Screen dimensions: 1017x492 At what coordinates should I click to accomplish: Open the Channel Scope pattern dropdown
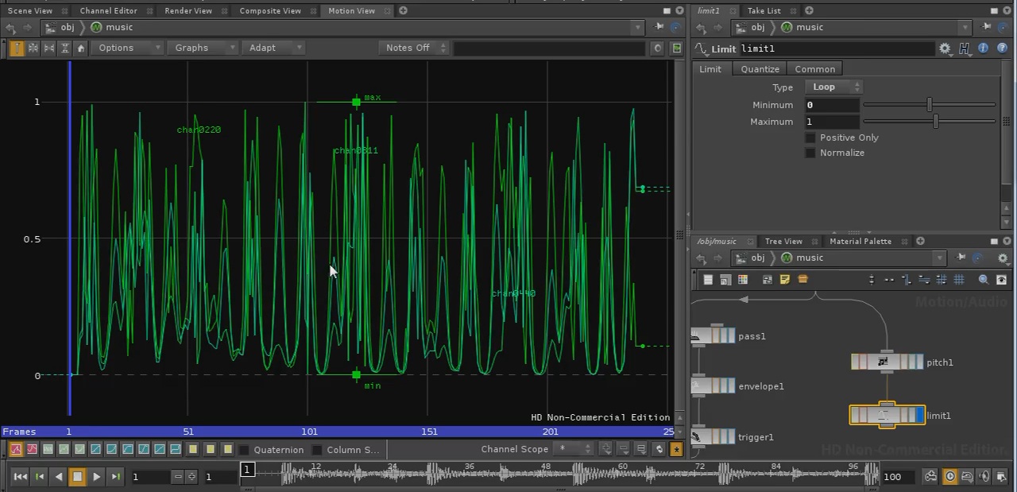click(x=574, y=450)
